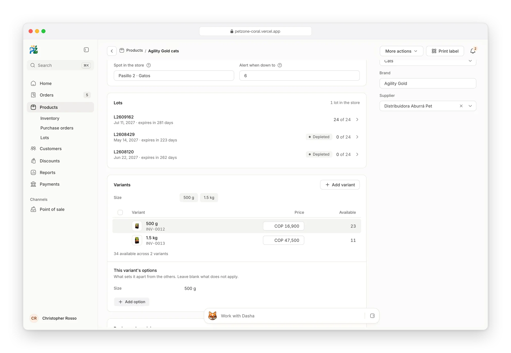Image resolution: width=511 pixels, height=353 pixels.
Task: Edit the Spot in the store field
Action: (x=174, y=76)
